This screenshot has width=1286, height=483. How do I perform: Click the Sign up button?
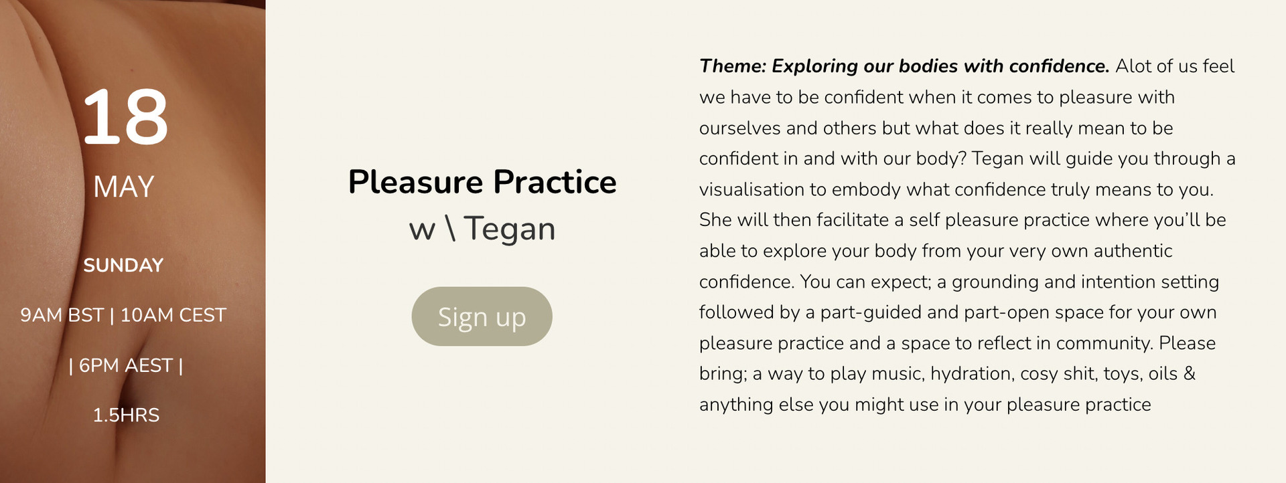482,316
